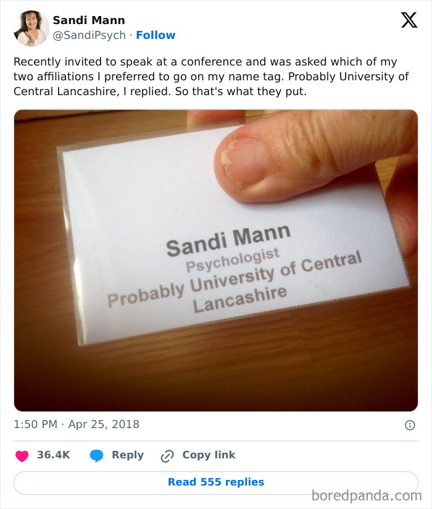Image resolution: width=432 pixels, height=509 pixels.
Task: Open Read 555 replies
Action: point(216,481)
